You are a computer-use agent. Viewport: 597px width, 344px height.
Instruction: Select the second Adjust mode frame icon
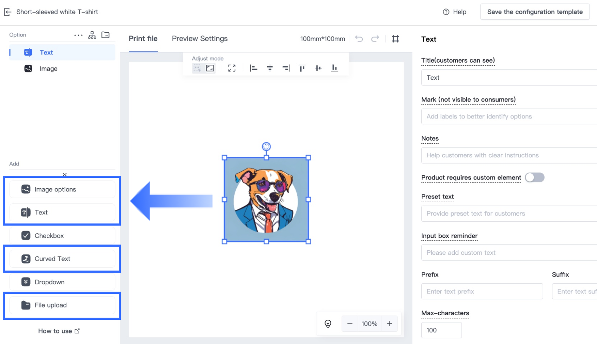(210, 68)
